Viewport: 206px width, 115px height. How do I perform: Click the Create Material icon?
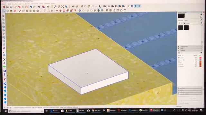pos(201,14)
